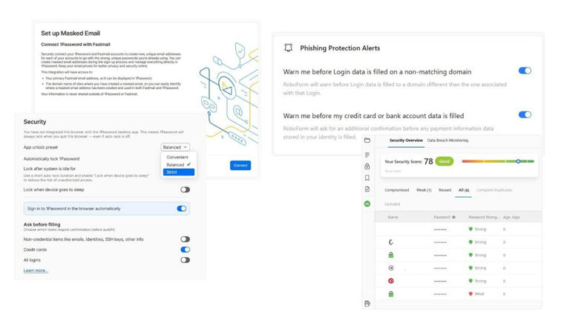
Task: Switch to the Security Overview tab
Action: [x=406, y=140]
